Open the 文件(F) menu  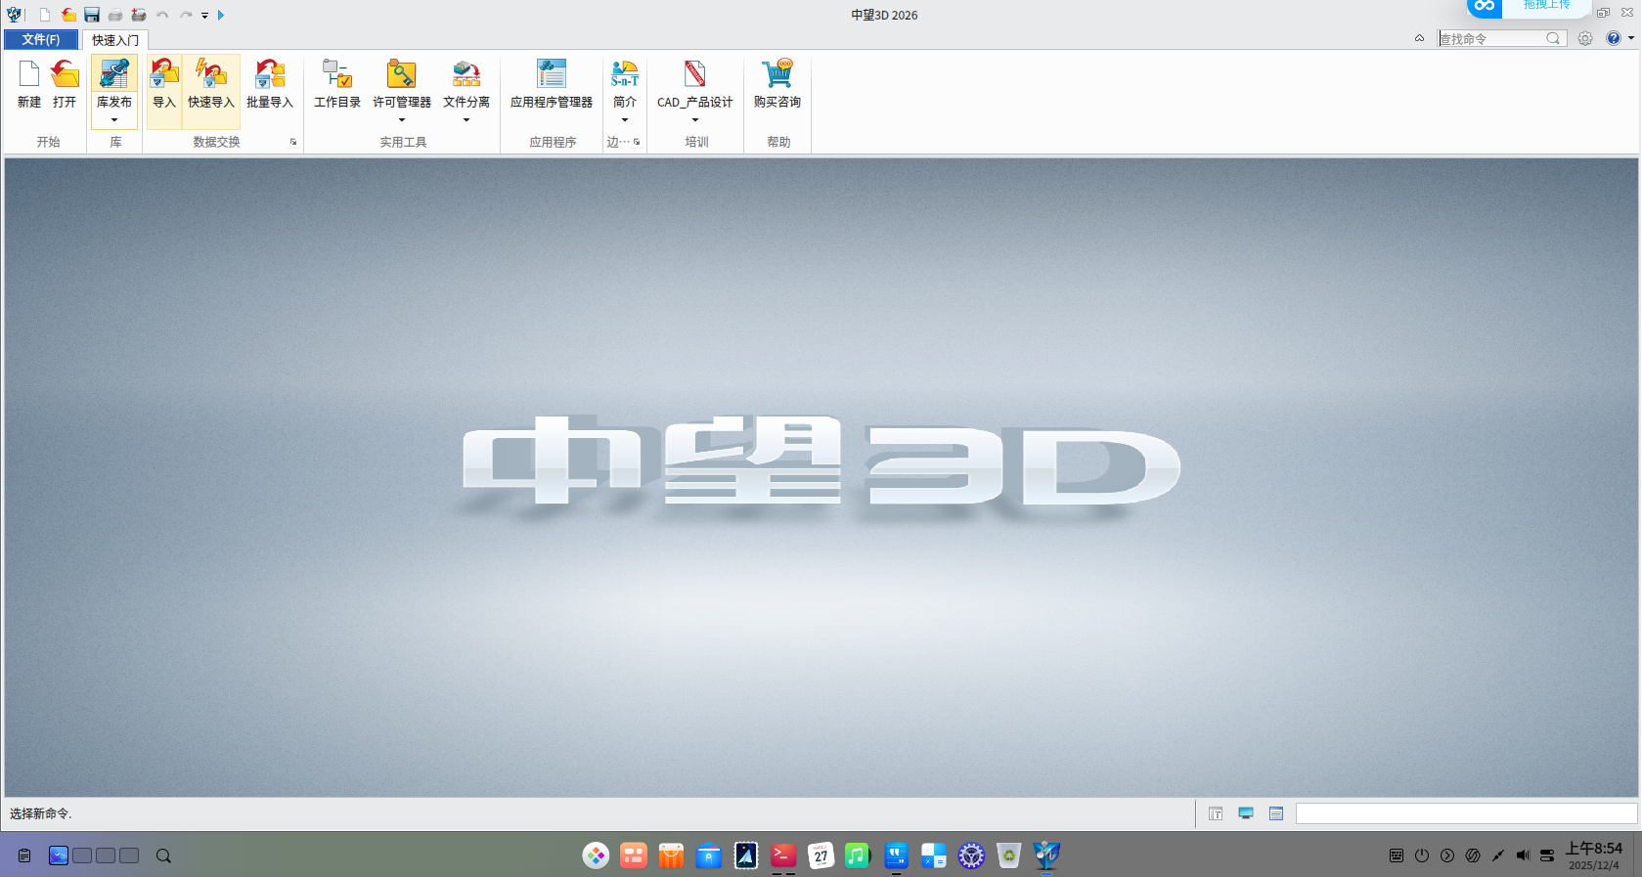click(x=41, y=40)
